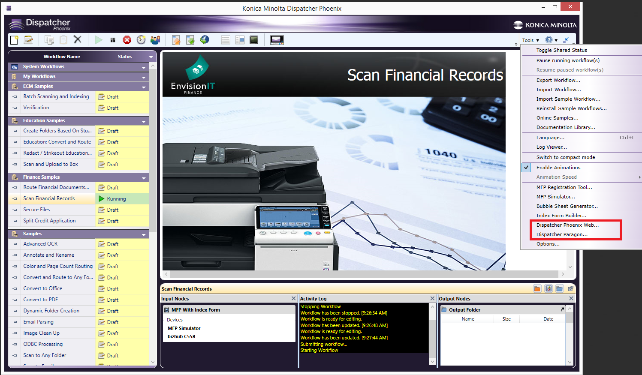The height and width of the screenshot is (375, 642).
Task: Collapse the My Workflows group
Action: (144, 77)
